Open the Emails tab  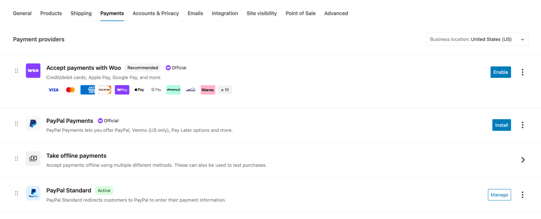coord(195,13)
